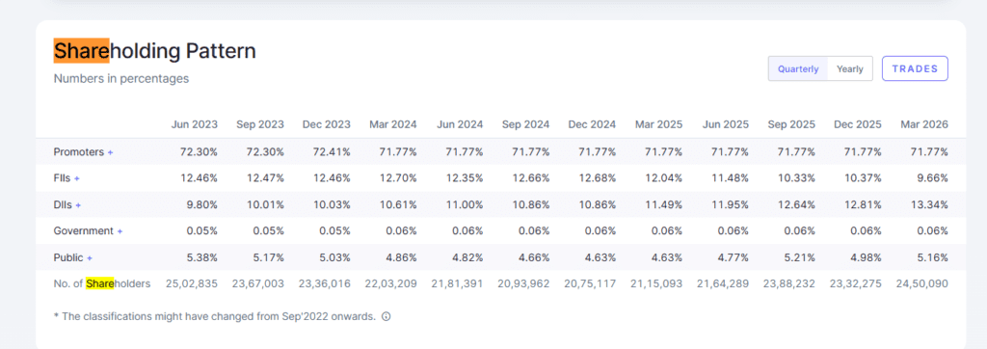The width and height of the screenshot is (987, 349).
Task: Click shareholders count 24,50,090
Action: (922, 284)
